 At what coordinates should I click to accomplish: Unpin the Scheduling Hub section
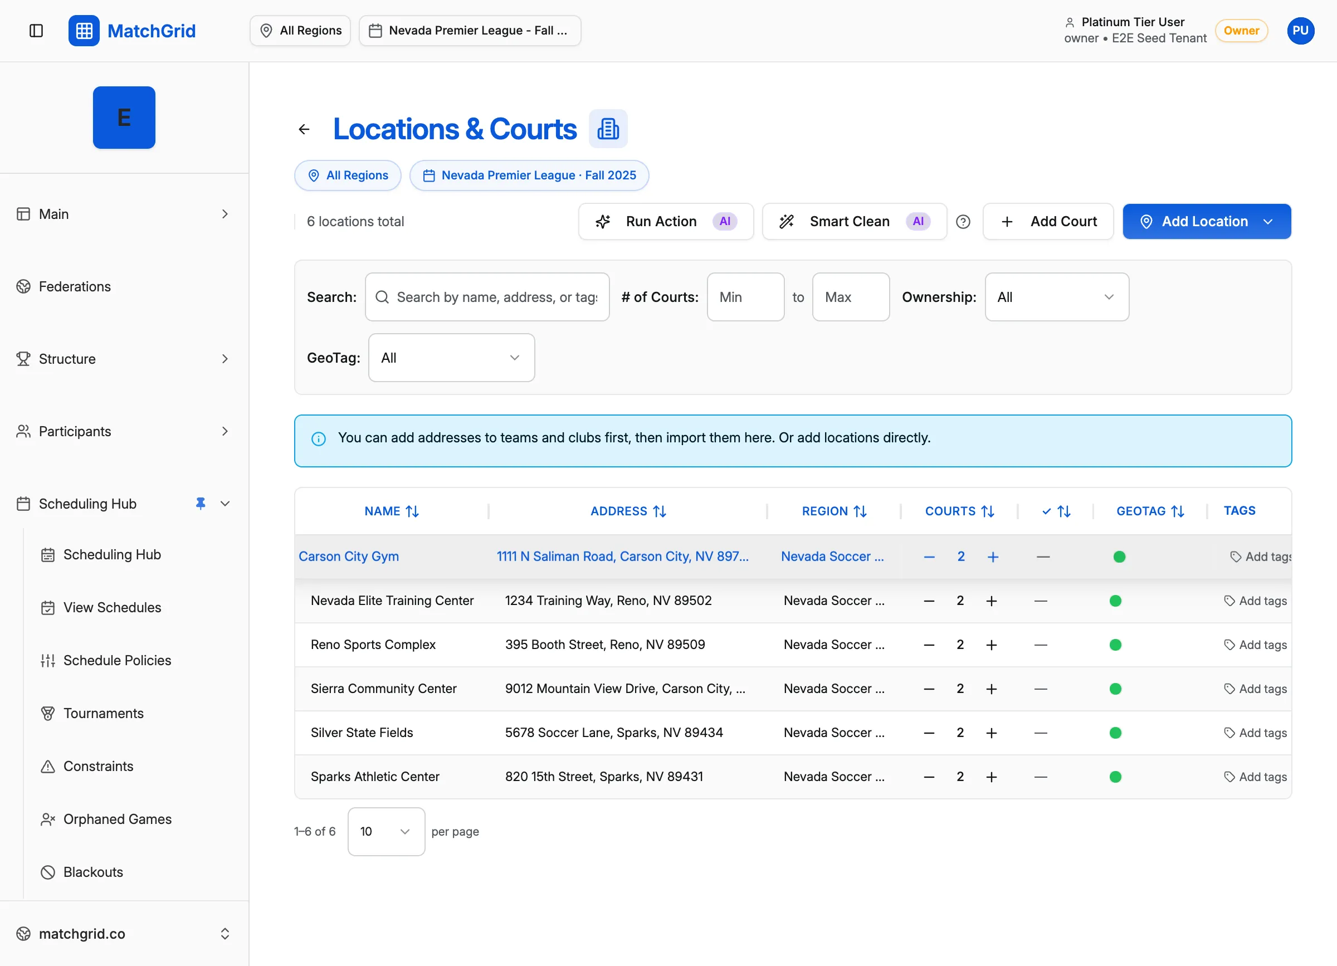[x=201, y=503]
